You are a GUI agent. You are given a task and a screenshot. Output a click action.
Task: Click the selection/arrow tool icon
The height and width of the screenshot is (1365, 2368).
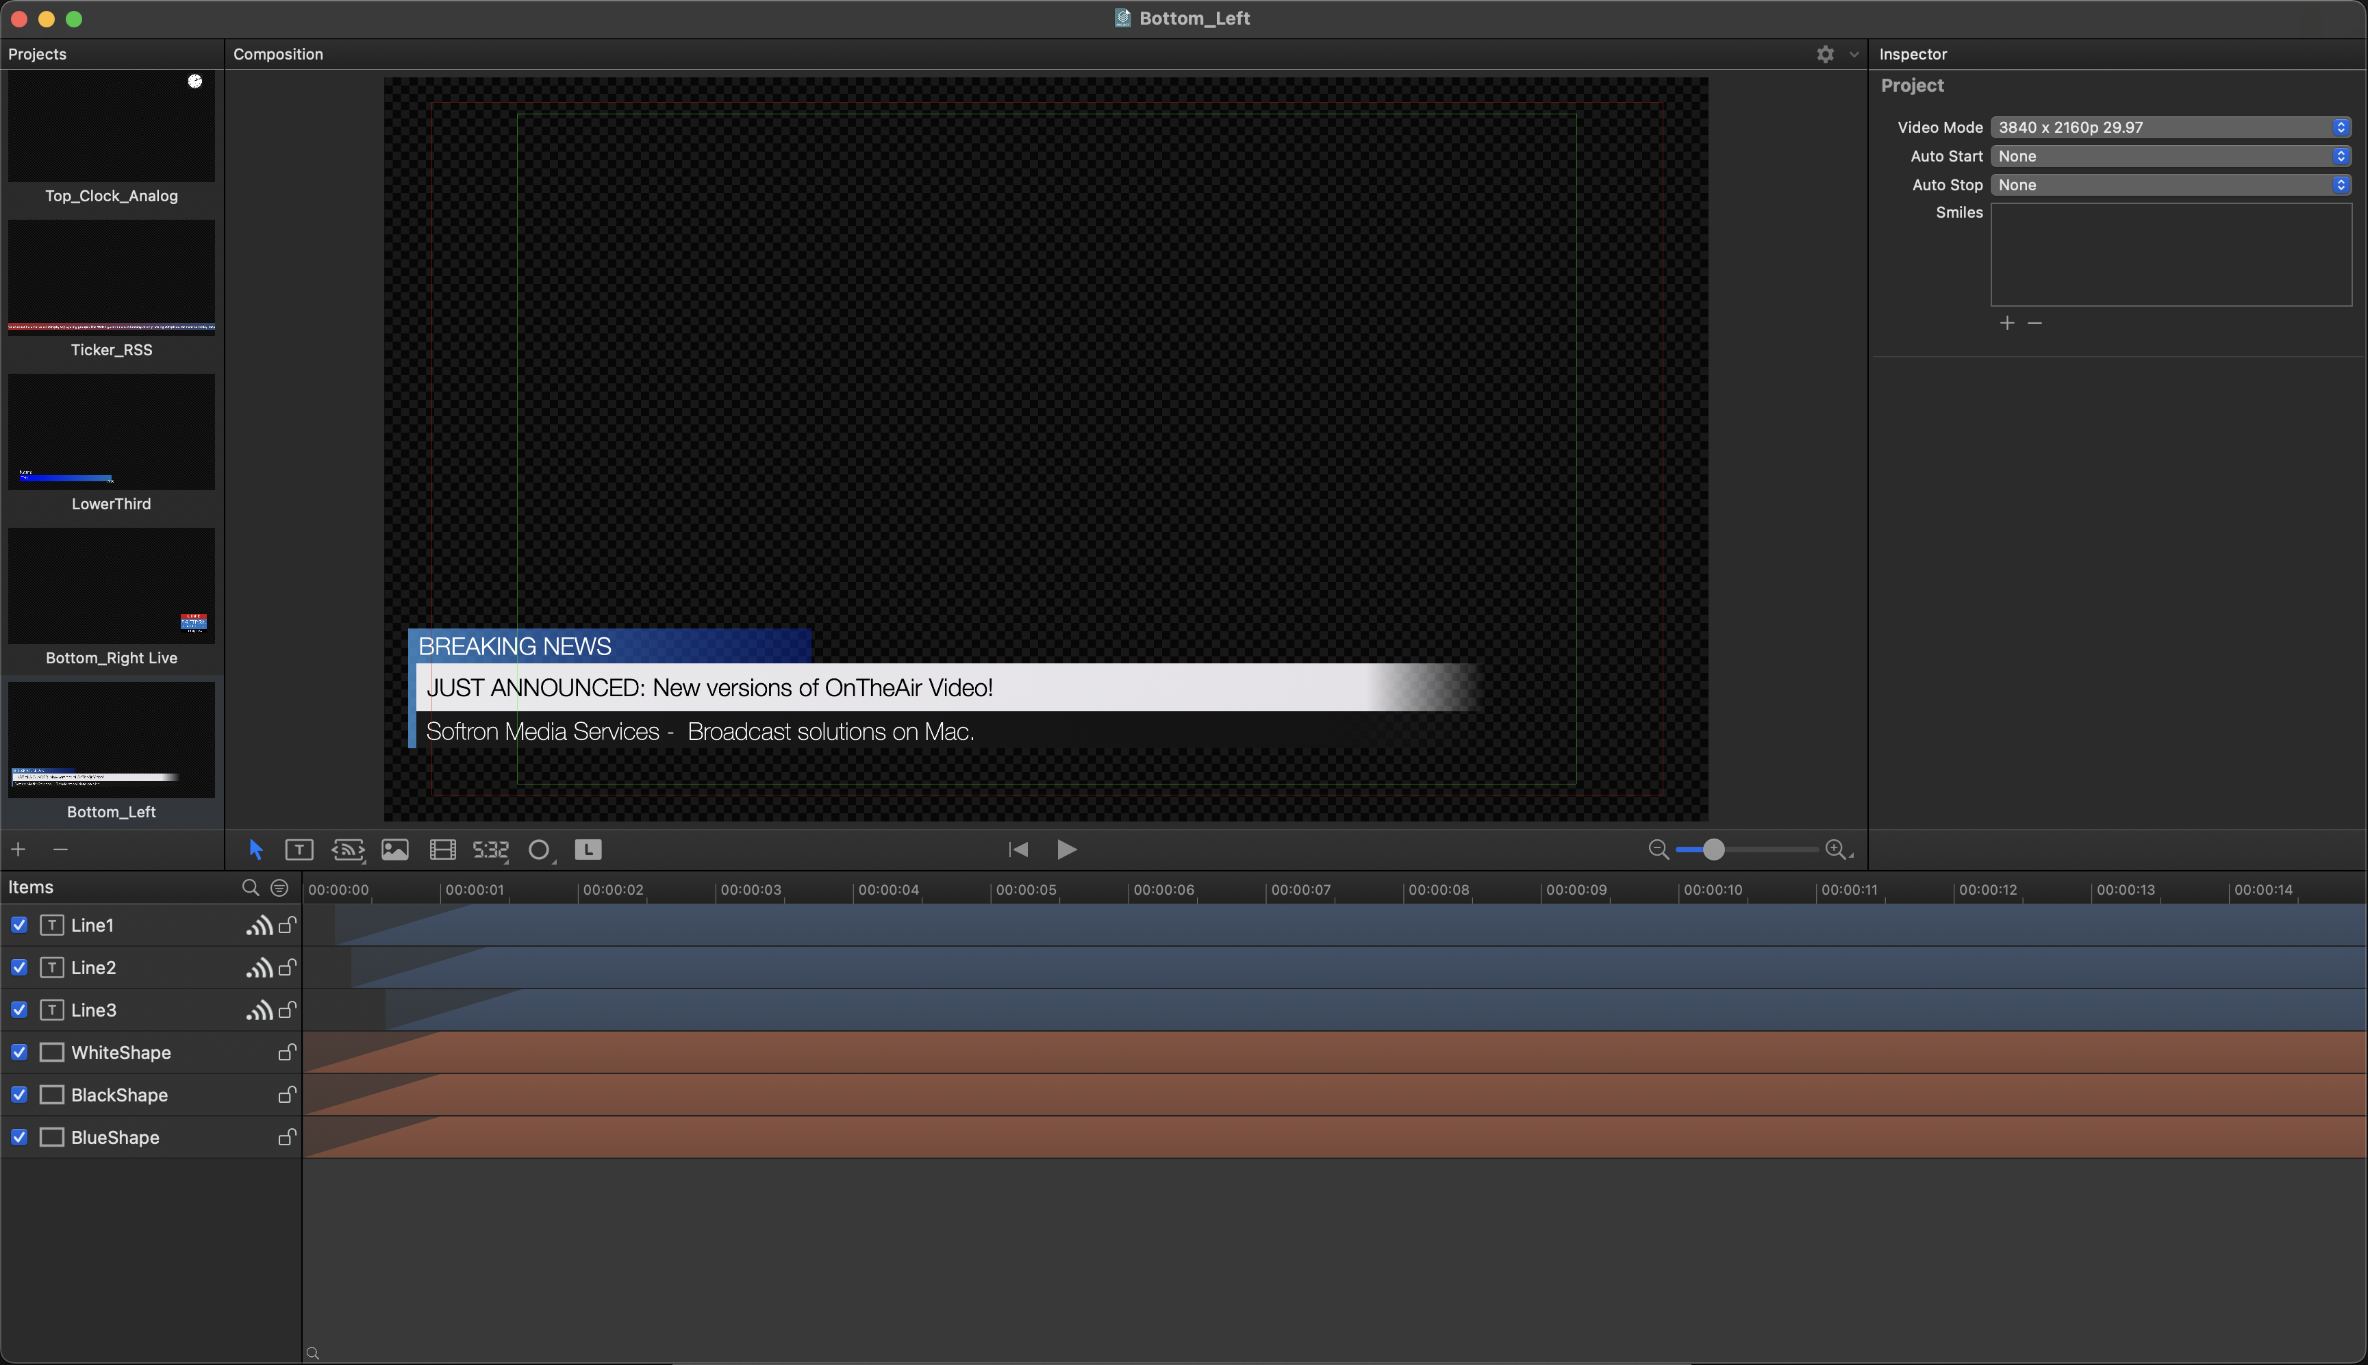pyautogui.click(x=255, y=848)
